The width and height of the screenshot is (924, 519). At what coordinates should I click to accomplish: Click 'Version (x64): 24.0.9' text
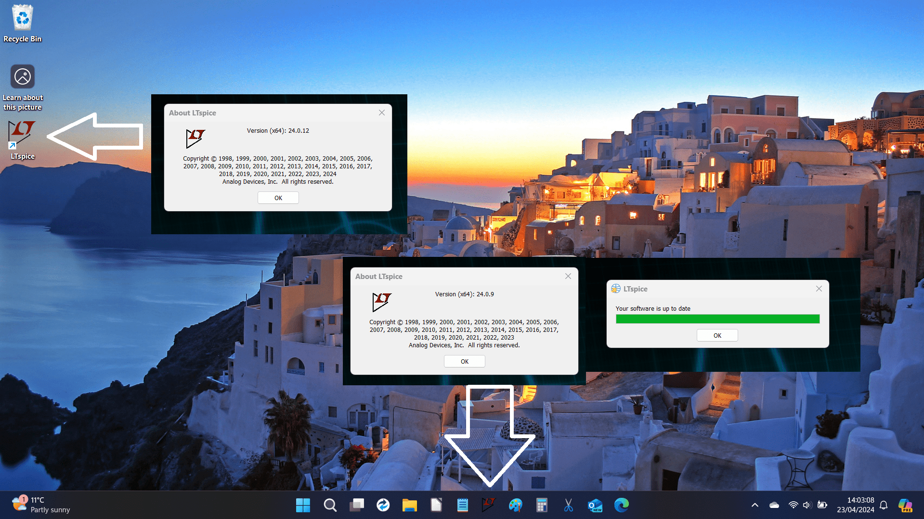point(465,294)
